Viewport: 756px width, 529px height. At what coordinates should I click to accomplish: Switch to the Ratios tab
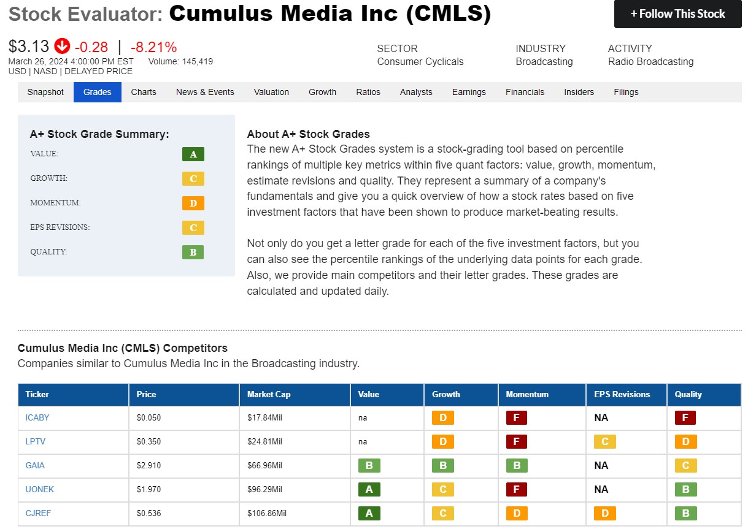368,92
